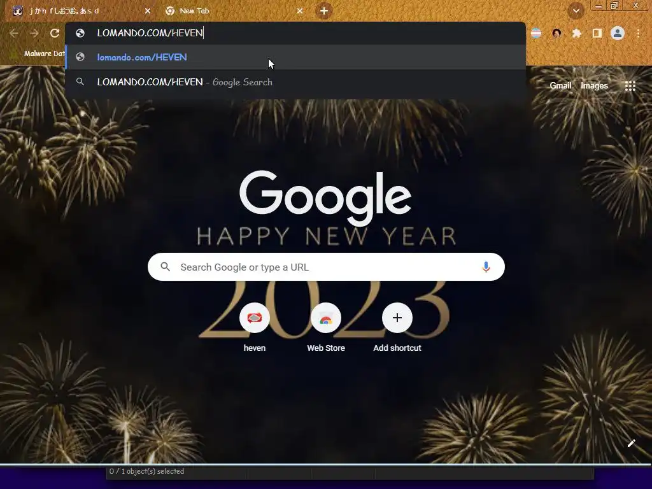
Task: Go forward to next page
Action: (x=34, y=33)
